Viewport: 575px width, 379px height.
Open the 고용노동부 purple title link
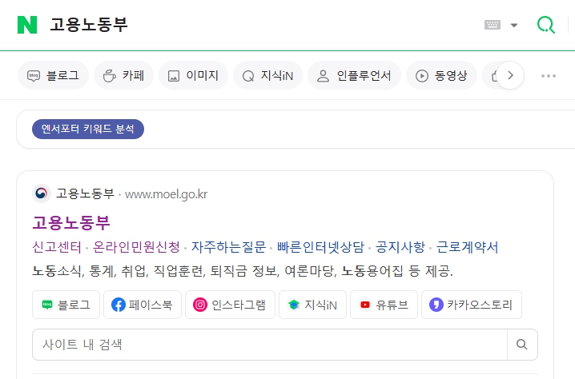(70, 222)
